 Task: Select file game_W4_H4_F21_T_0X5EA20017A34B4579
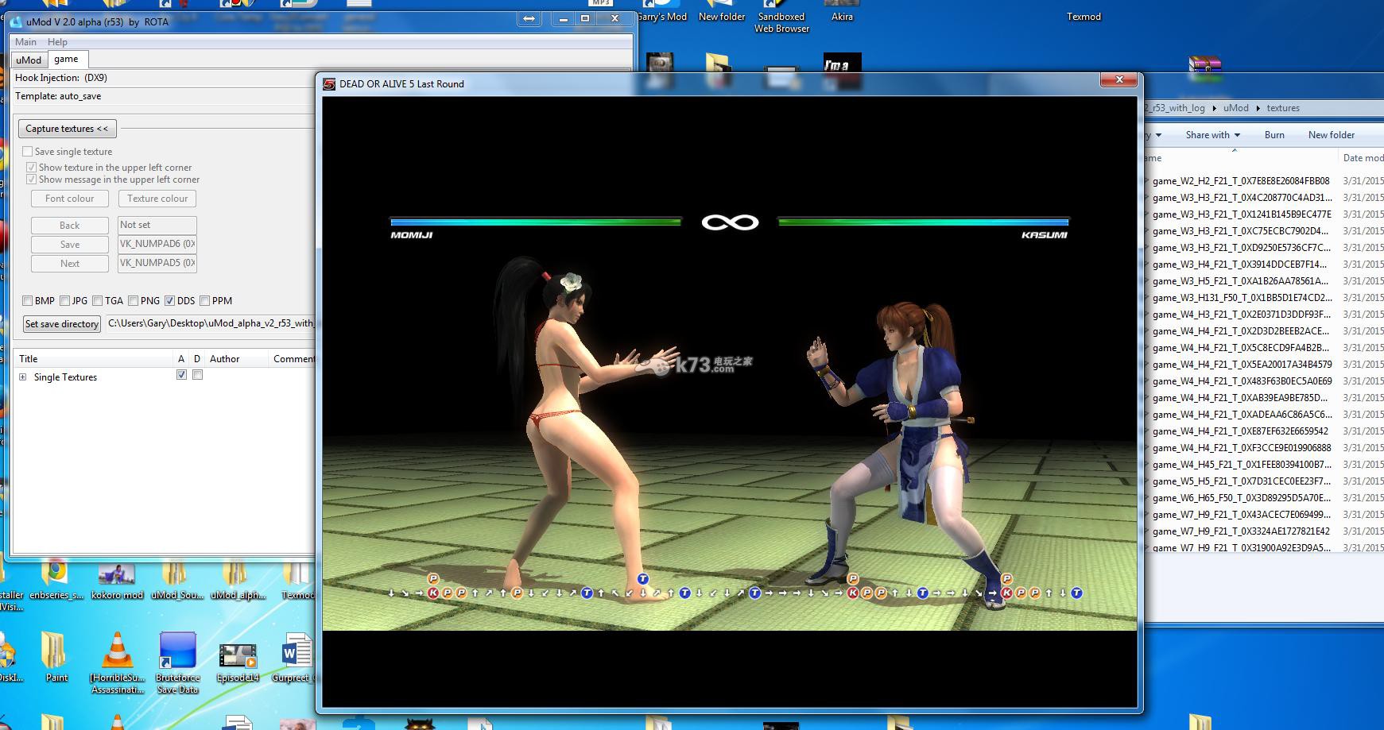tap(1241, 365)
